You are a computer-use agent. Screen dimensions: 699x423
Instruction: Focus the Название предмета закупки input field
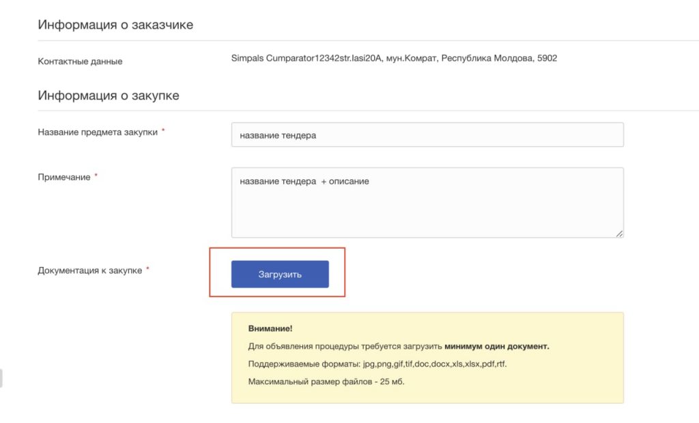pos(427,135)
